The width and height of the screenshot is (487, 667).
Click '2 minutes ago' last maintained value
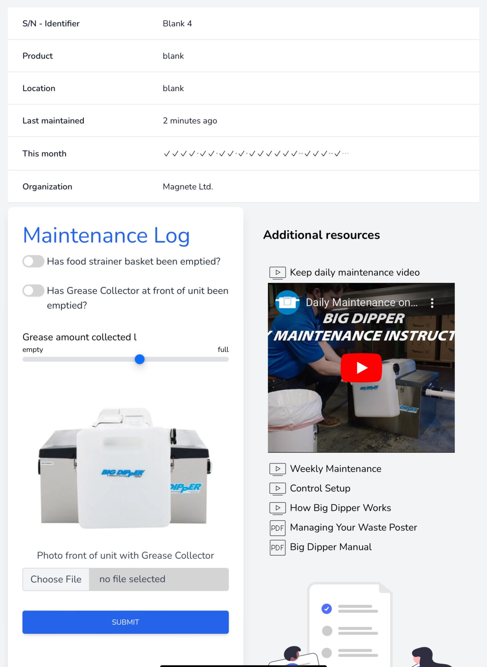pyautogui.click(x=190, y=121)
